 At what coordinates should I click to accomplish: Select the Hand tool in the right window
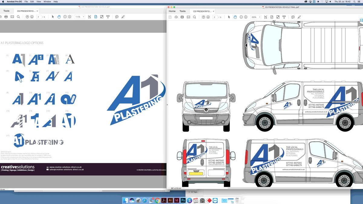point(235,17)
